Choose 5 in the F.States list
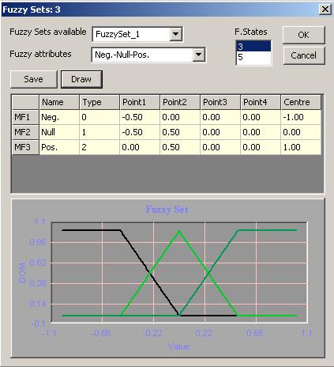 pyautogui.click(x=253, y=57)
